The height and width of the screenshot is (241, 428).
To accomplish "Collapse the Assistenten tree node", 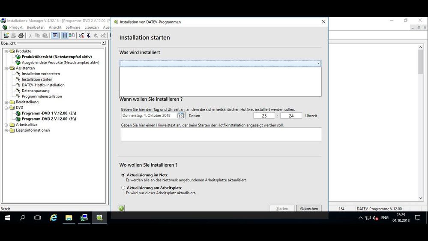I will click(x=6, y=68).
